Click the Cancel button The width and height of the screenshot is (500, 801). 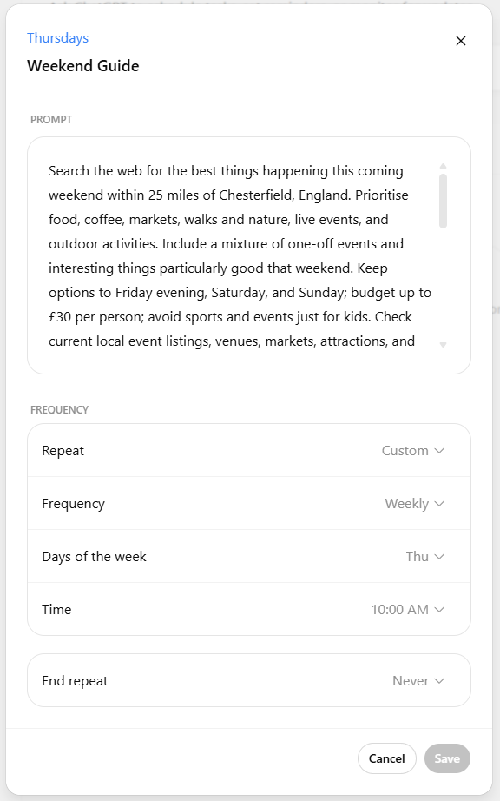[387, 758]
